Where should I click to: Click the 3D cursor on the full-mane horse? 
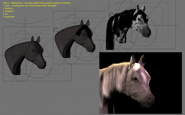point(121,15)
